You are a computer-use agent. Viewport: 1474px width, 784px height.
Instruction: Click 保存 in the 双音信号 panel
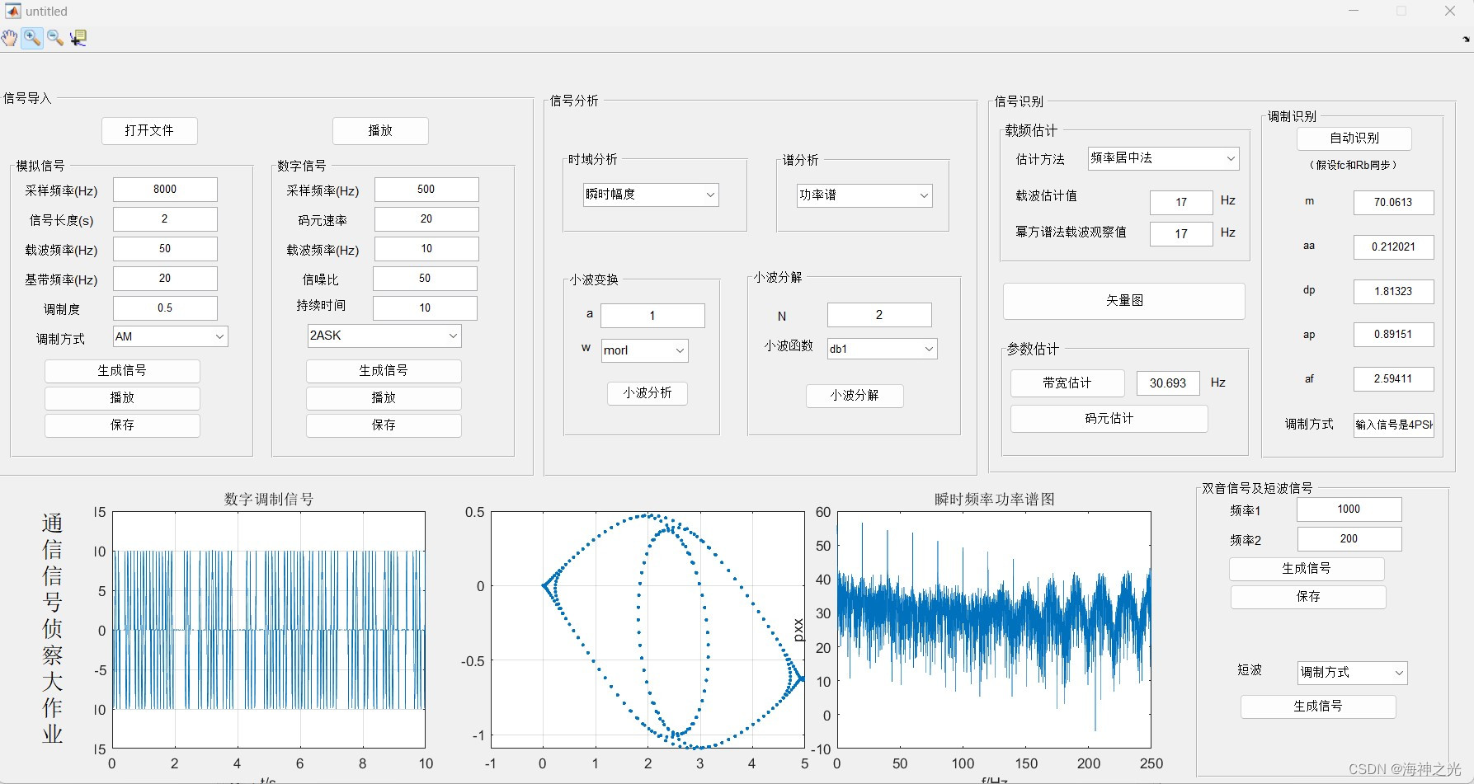click(1308, 597)
